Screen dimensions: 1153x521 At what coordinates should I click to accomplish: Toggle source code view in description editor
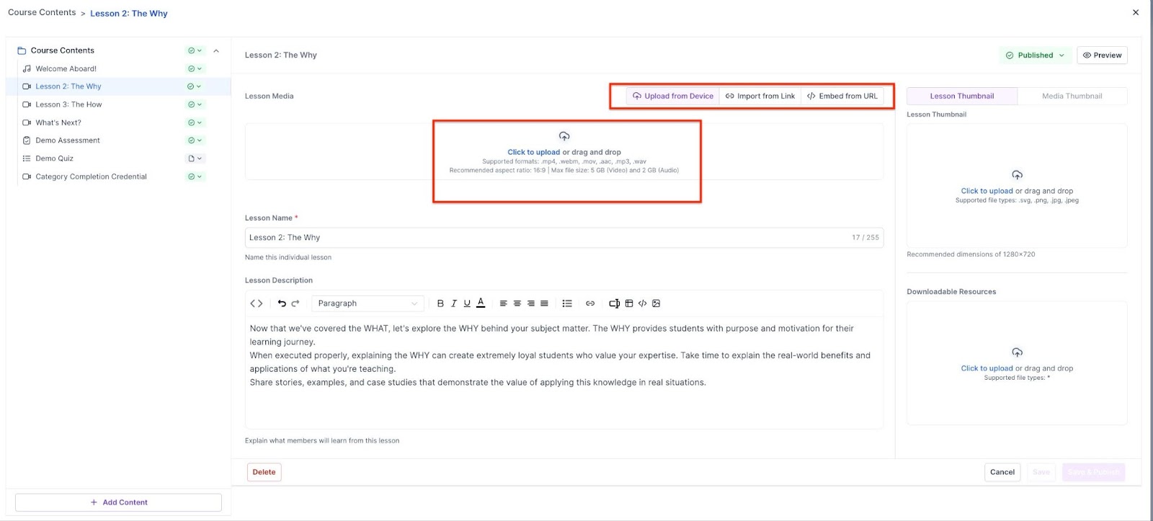[257, 303]
